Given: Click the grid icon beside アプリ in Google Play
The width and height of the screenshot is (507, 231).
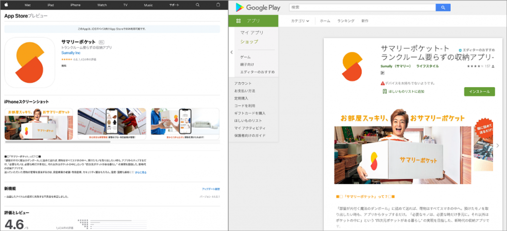Looking at the screenshot, I should 239,21.
